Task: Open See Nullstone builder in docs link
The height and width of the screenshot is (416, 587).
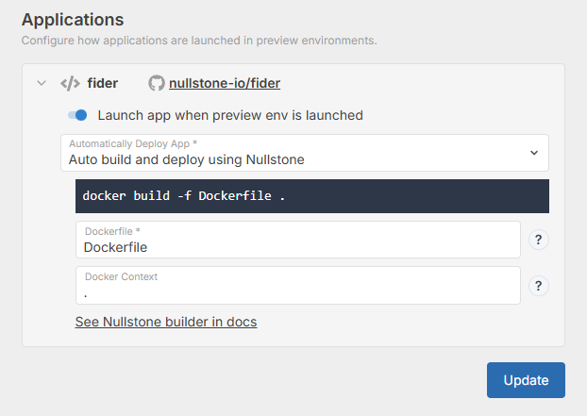Action: 166,322
